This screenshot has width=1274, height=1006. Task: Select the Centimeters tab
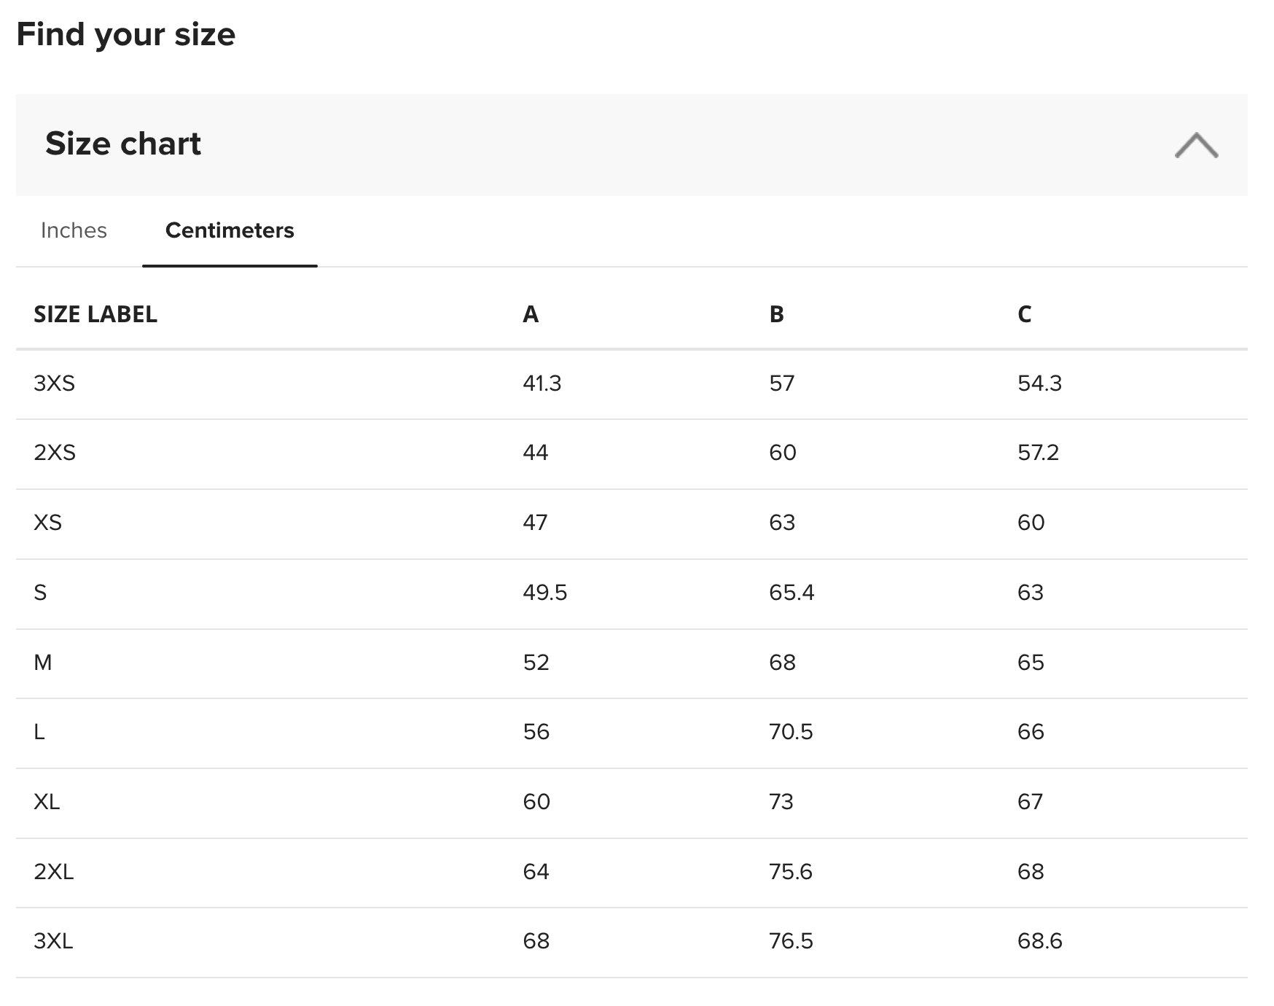[x=230, y=230]
